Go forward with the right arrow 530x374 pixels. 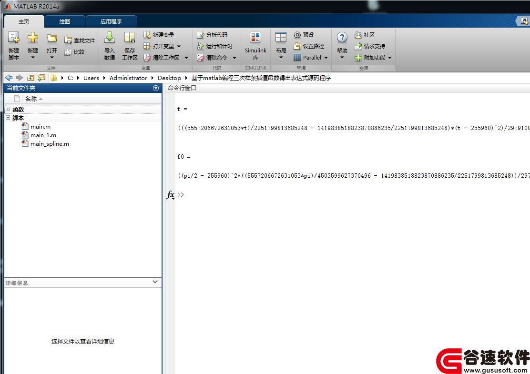[19, 78]
